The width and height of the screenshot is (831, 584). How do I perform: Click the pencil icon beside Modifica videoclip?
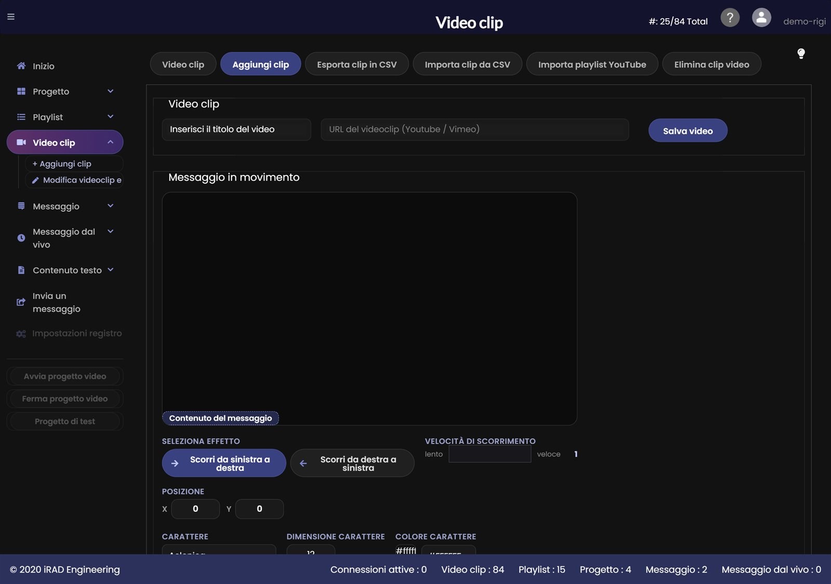point(35,180)
